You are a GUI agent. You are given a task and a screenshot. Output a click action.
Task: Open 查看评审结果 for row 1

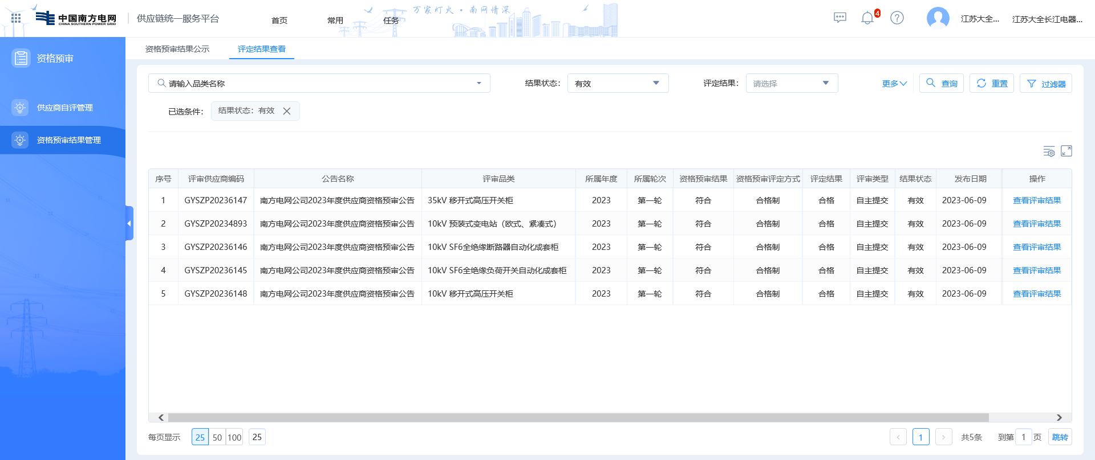(x=1036, y=200)
